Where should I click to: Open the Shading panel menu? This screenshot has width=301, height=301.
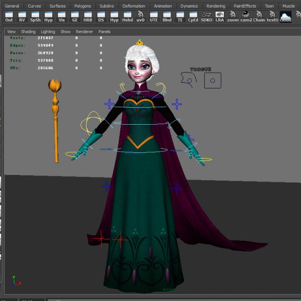pos(28,32)
